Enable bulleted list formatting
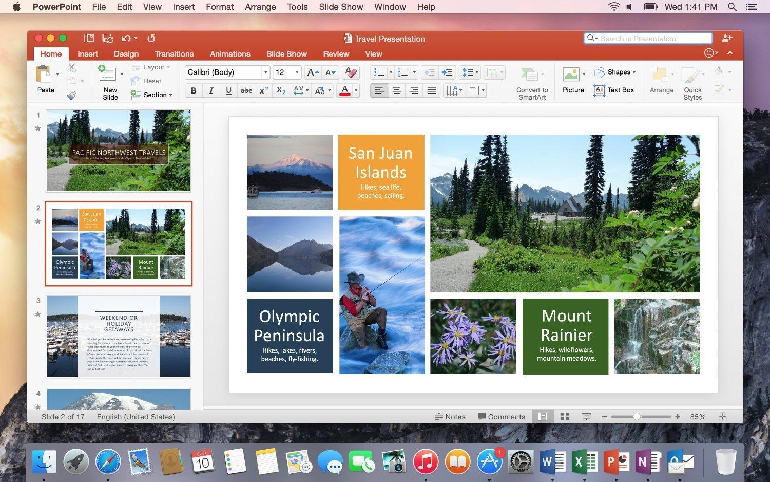This screenshot has width=770, height=482. click(378, 72)
